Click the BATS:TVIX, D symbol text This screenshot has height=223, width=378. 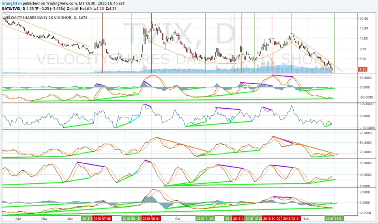click(x=13, y=9)
